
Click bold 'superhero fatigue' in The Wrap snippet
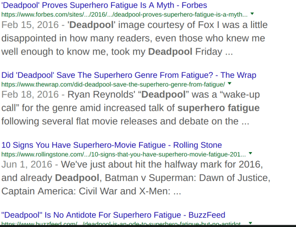point(219,108)
